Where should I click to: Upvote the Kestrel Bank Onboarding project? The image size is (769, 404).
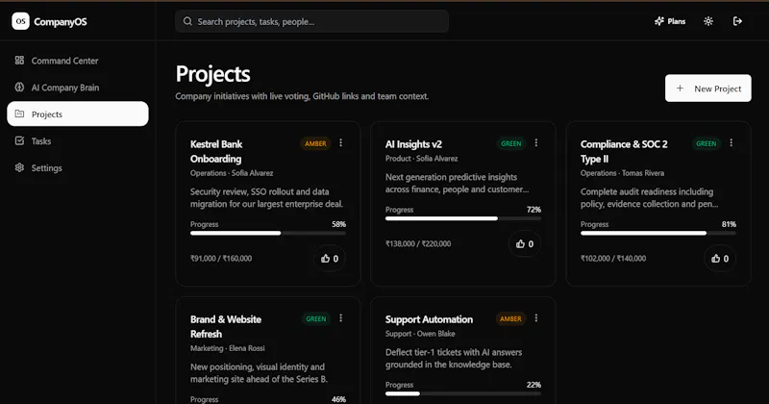[x=330, y=258]
